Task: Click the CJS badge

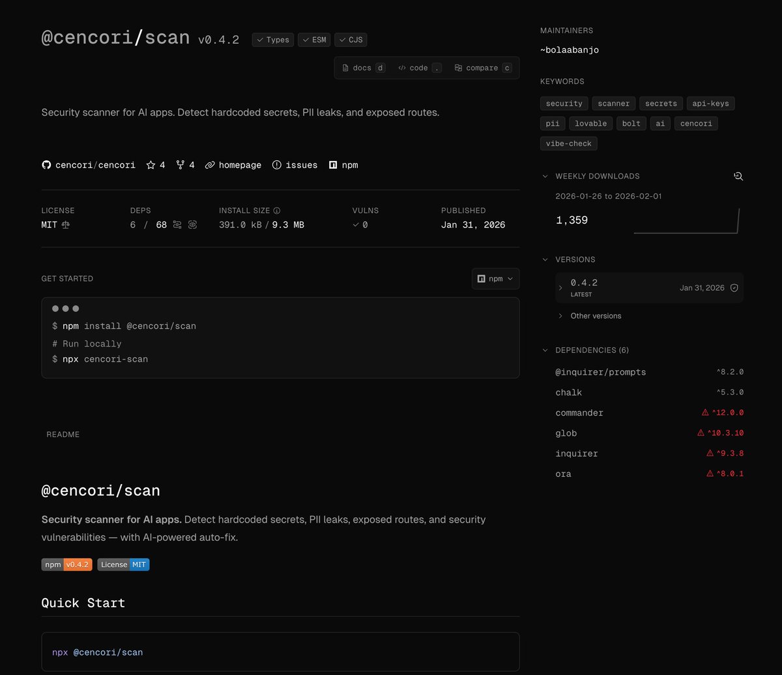Action: [x=351, y=40]
